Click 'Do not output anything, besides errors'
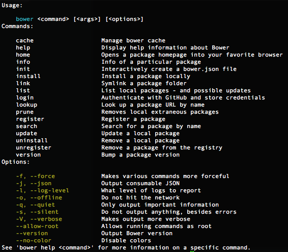 click(x=169, y=212)
